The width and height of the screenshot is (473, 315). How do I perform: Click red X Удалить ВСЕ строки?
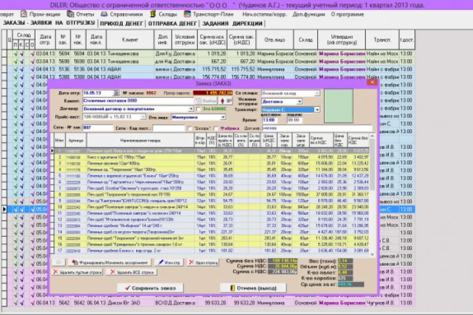tap(131, 272)
